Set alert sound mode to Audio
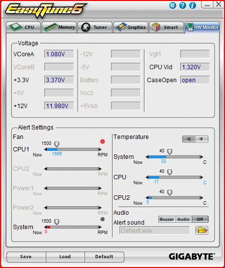The width and height of the screenshot is (225, 268). (183, 219)
